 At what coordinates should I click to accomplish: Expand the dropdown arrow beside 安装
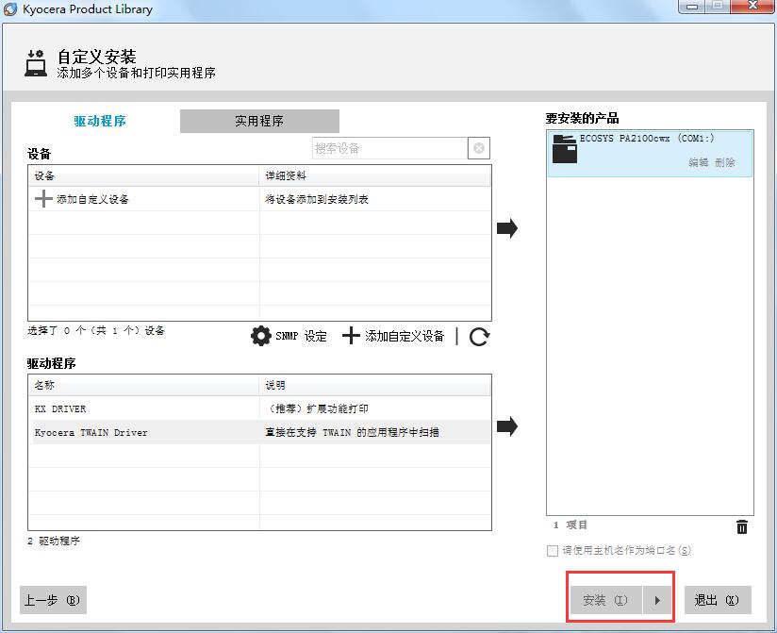click(657, 600)
